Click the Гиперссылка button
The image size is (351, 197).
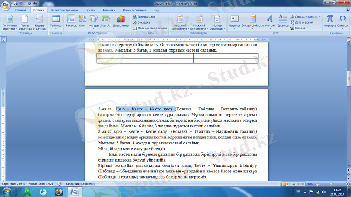(146, 16)
